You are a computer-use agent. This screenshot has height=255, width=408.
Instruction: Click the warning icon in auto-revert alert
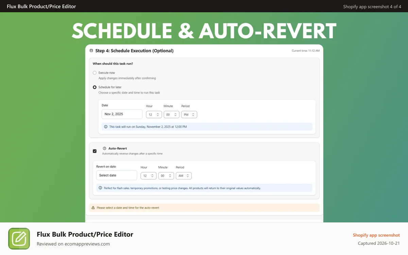[x=93, y=208]
